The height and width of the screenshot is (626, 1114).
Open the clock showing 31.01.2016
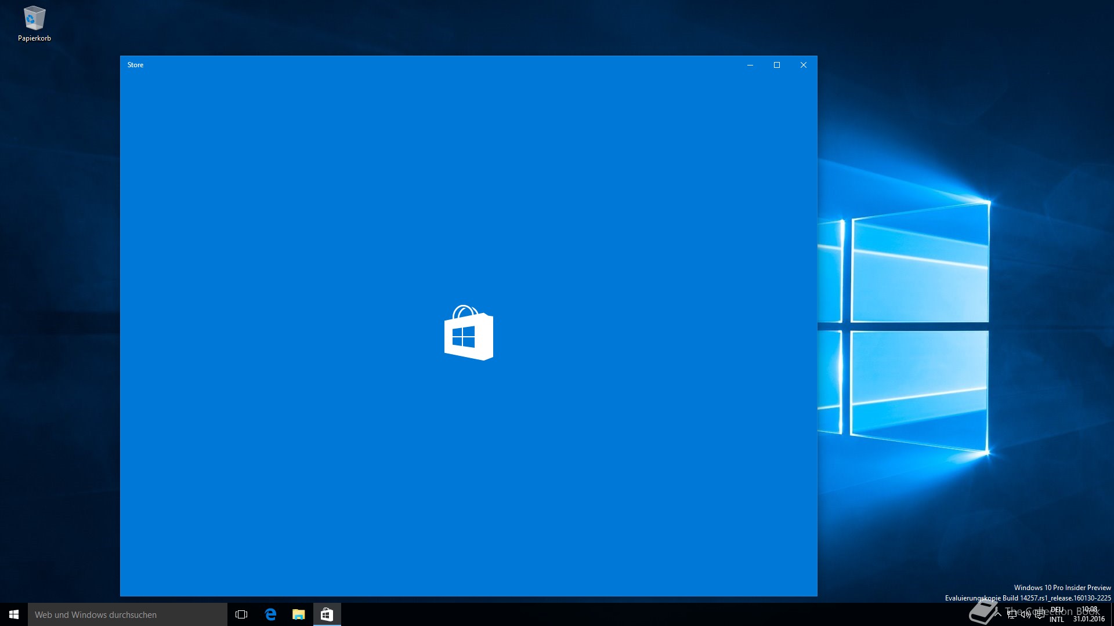[x=1089, y=614]
